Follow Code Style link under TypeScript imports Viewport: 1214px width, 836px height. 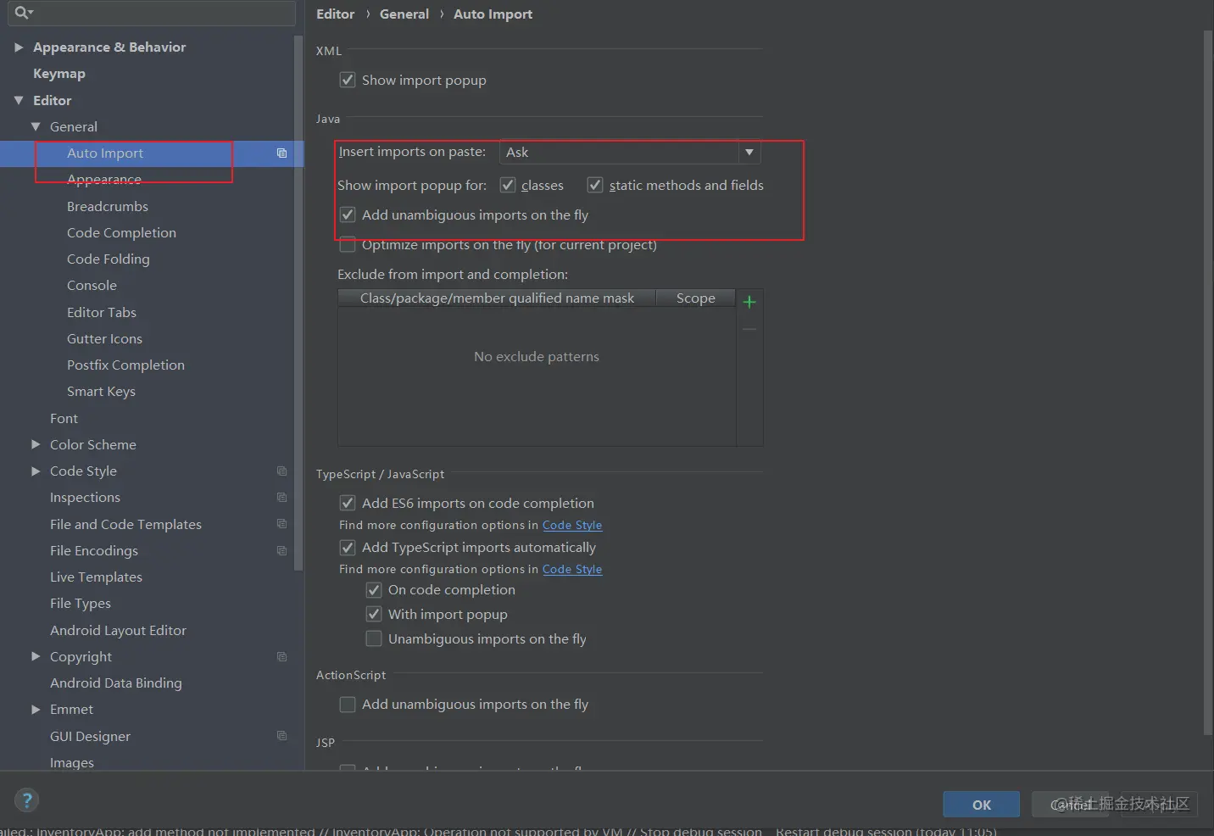click(572, 570)
